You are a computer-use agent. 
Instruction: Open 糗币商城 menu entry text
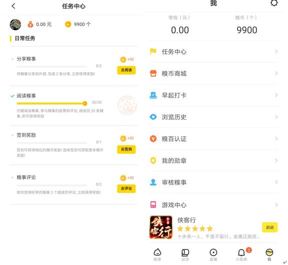174,73
